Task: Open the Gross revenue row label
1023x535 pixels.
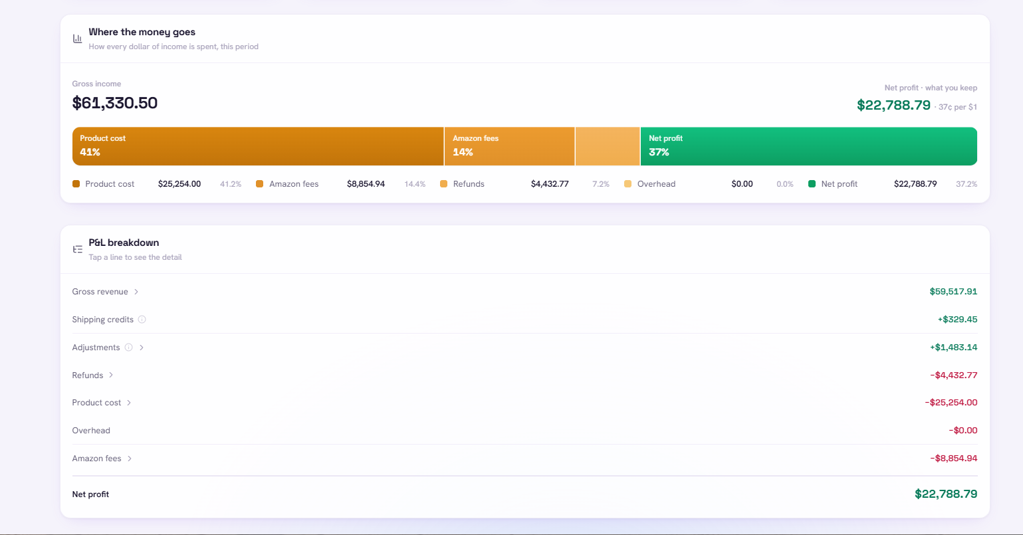Action: pyautogui.click(x=100, y=292)
